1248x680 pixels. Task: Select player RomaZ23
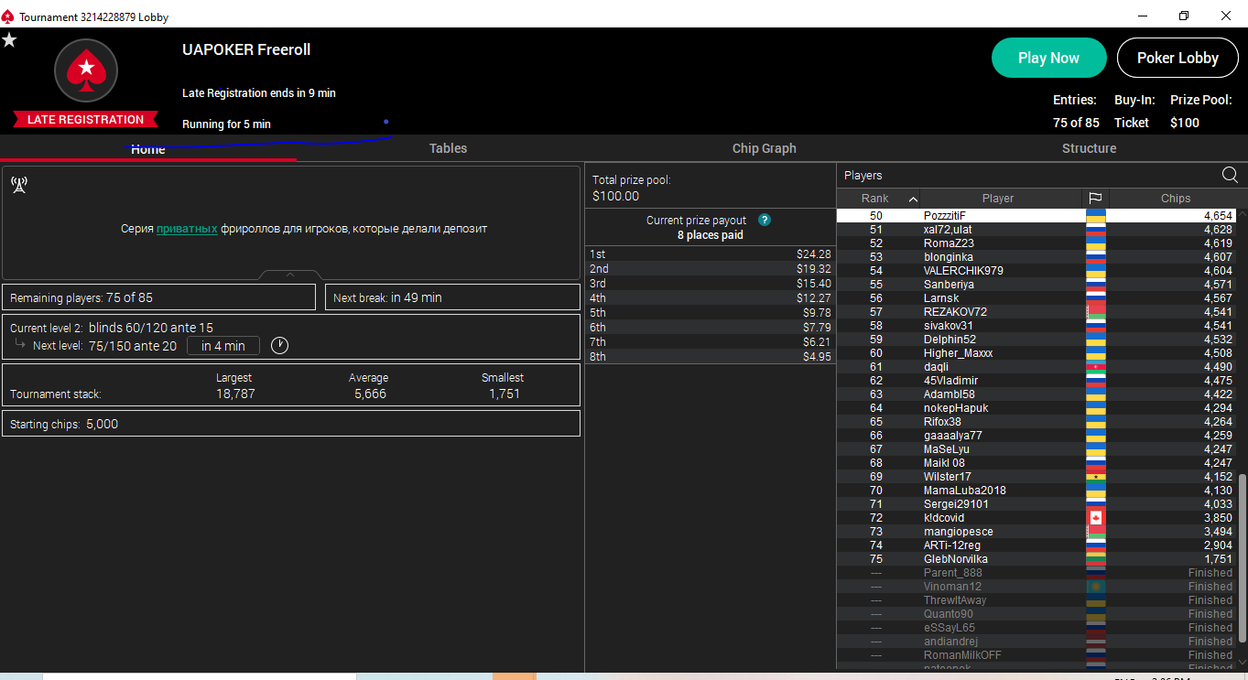tap(1036, 243)
